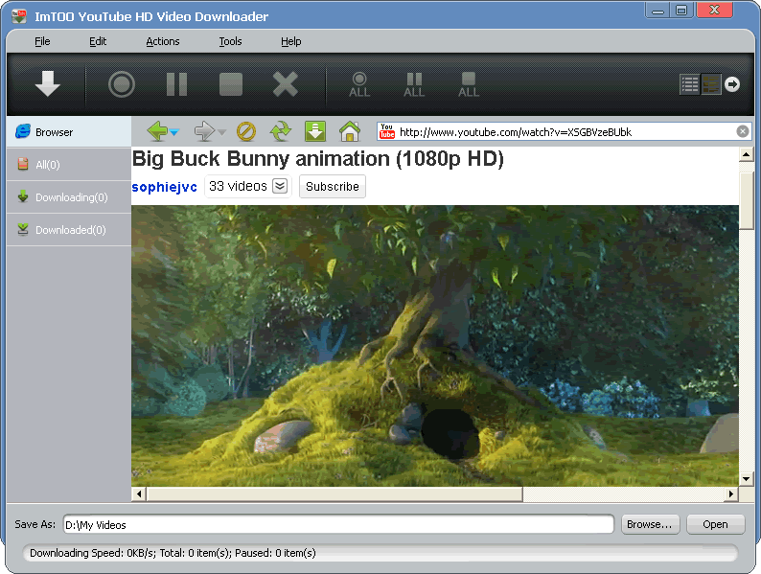Refresh the page with the green arrows

[x=281, y=131]
